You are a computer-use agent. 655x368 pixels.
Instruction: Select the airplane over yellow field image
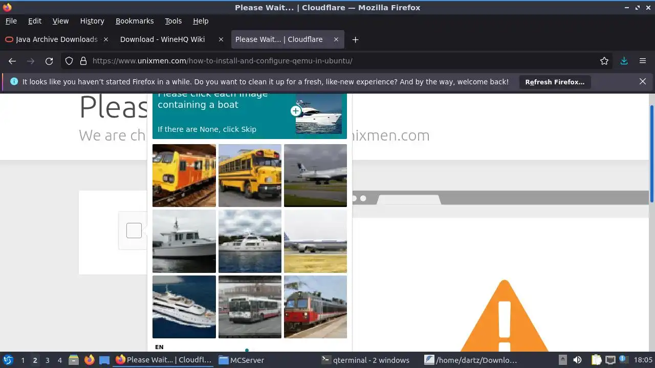(x=315, y=241)
